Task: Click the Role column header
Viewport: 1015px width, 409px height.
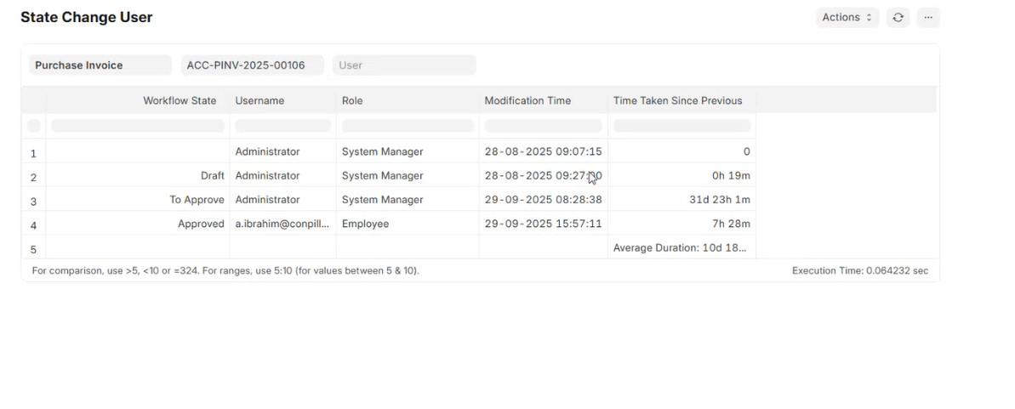Action: pyautogui.click(x=352, y=100)
